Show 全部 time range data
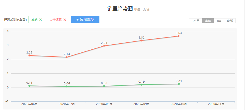The height and width of the screenshot is (110, 245). click(229, 21)
